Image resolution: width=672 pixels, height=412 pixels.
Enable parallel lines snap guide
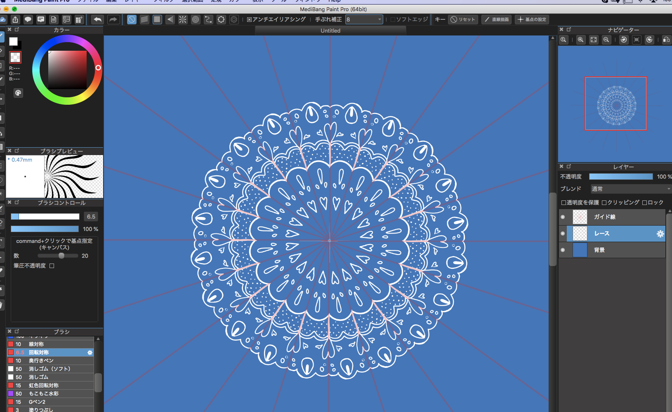[144, 19]
